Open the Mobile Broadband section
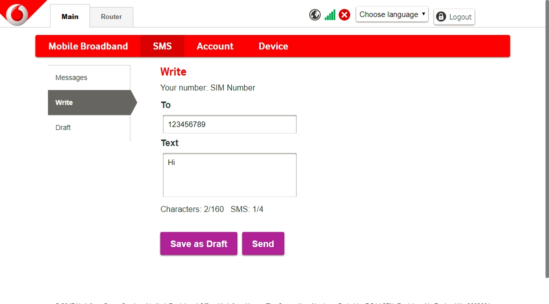The height and width of the screenshot is (304, 549). point(88,46)
